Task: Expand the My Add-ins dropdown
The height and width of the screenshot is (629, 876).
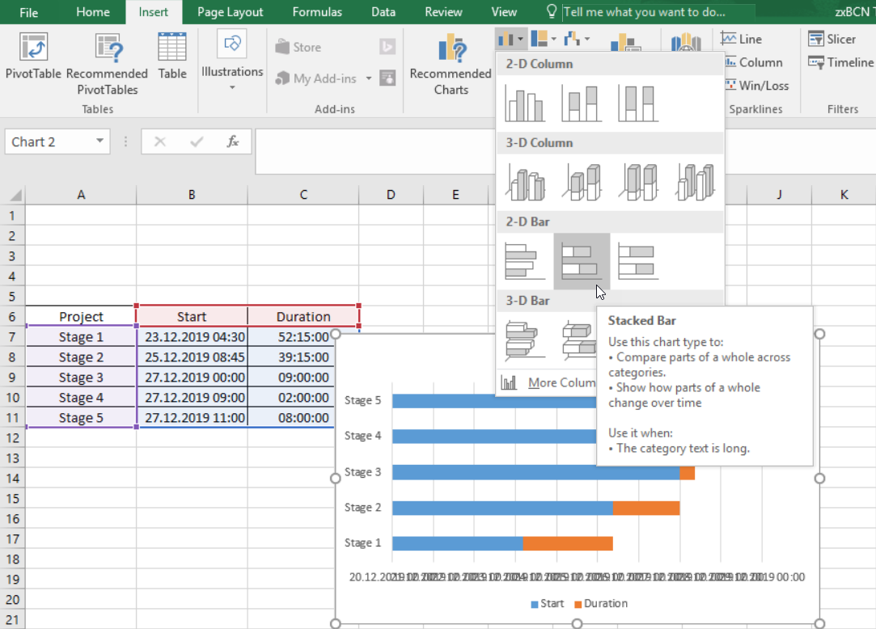Action: point(369,78)
